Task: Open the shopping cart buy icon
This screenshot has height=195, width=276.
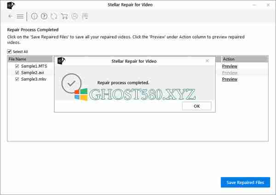Action: 64,16
